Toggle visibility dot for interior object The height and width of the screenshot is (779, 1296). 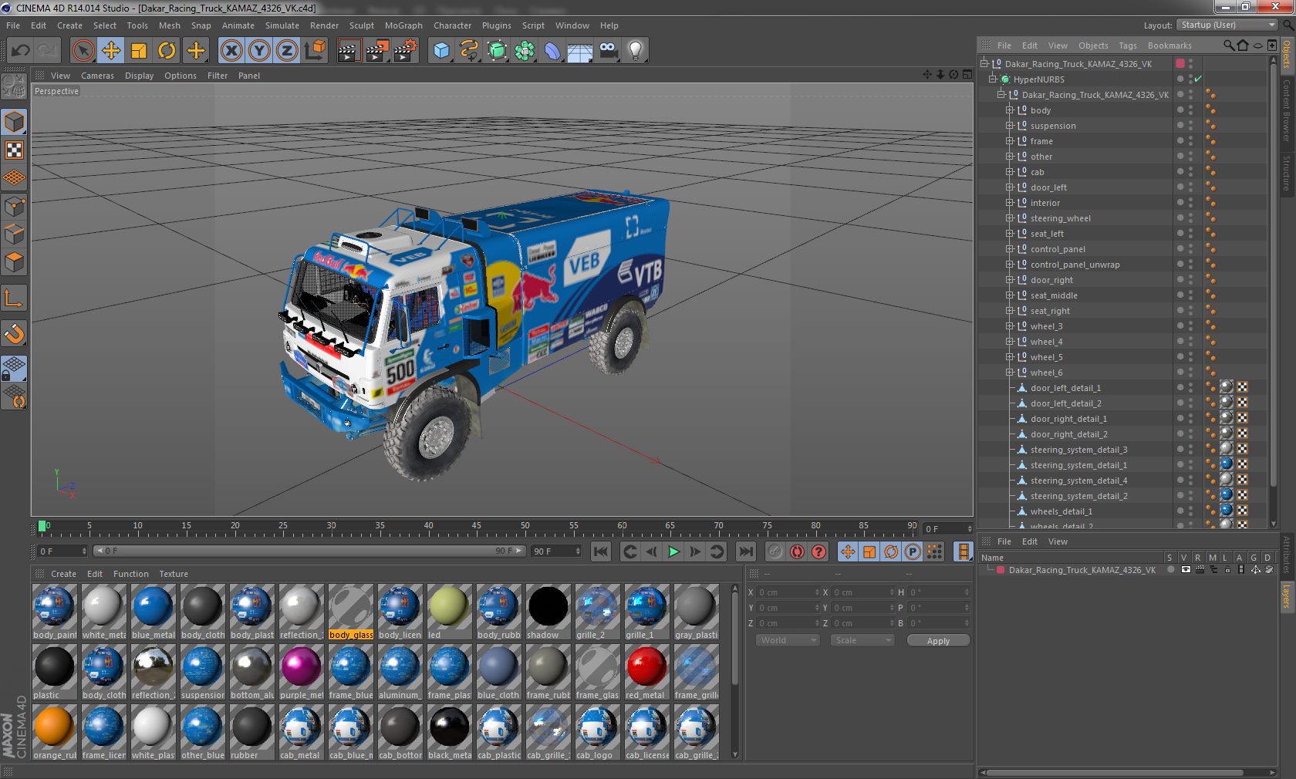(1180, 202)
